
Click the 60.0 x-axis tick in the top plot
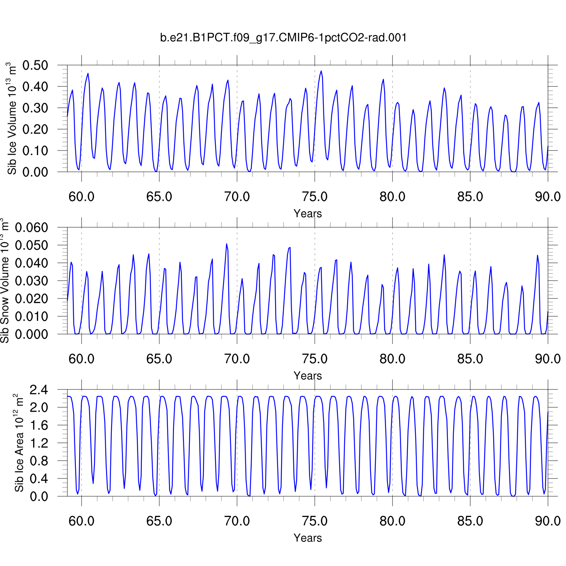[x=82, y=197]
